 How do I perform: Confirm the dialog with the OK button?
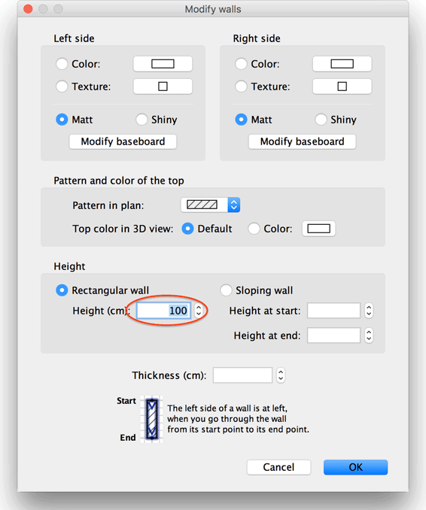(356, 467)
